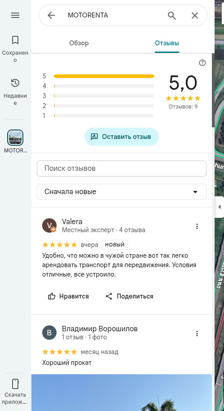The width and height of the screenshot is (224, 411).
Task: Click the Хороший прокат review text
Action: pyautogui.click(x=67, y=363)
